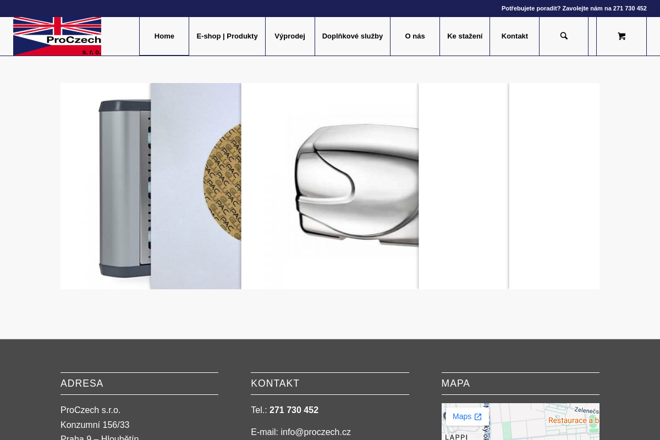
Task: Open the Maps link on the map
Action: pos(462,417)
